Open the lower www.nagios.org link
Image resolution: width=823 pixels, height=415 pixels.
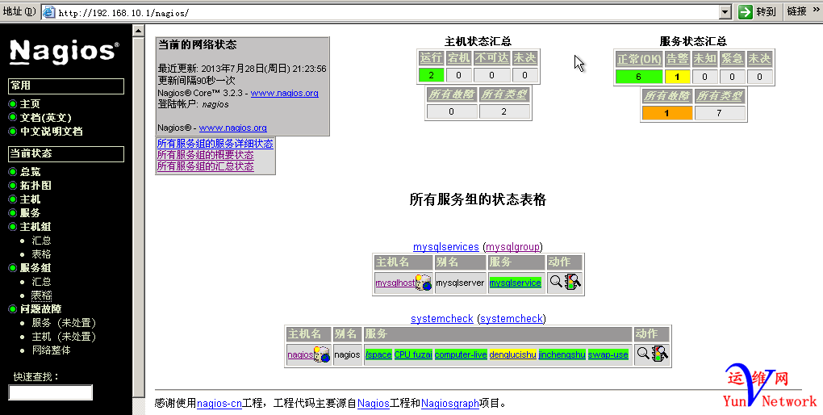232,128
